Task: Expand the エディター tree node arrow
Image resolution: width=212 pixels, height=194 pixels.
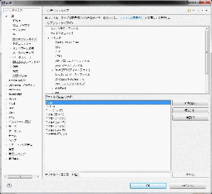Action: point(11,30)
